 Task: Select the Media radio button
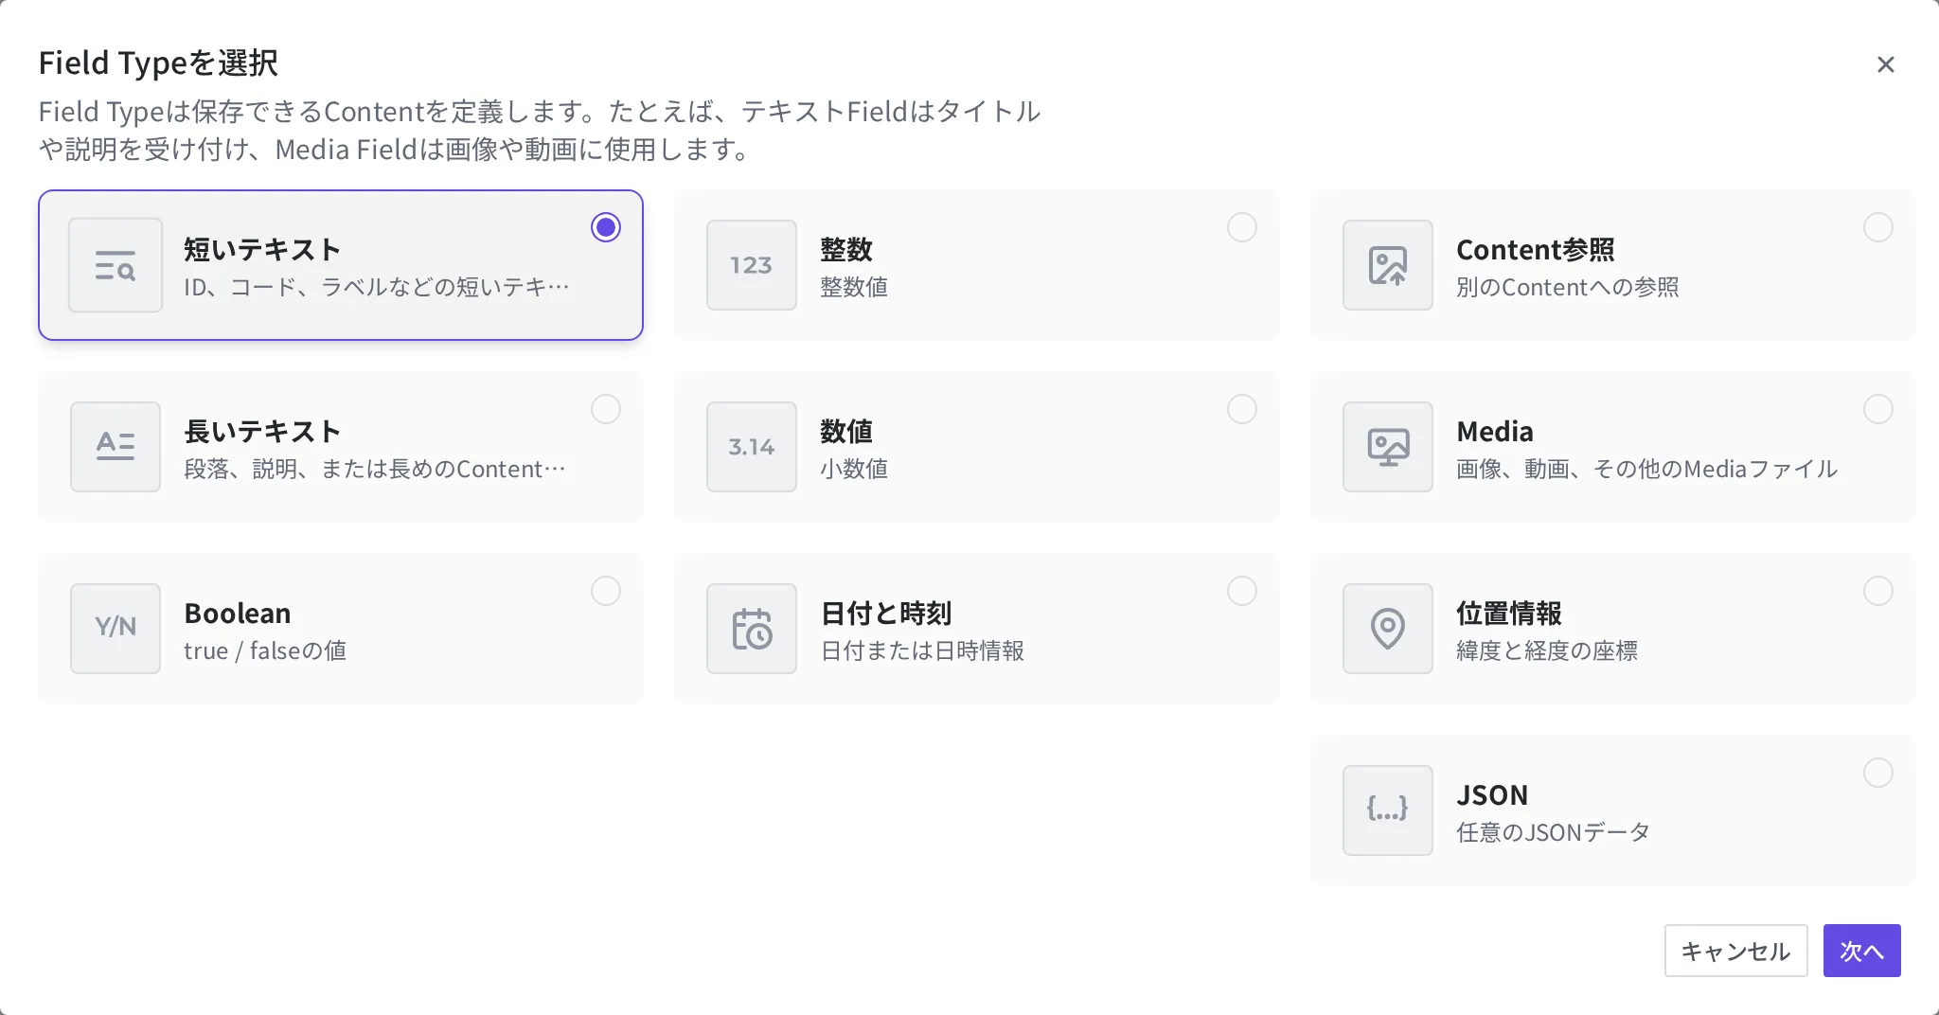1878,409
